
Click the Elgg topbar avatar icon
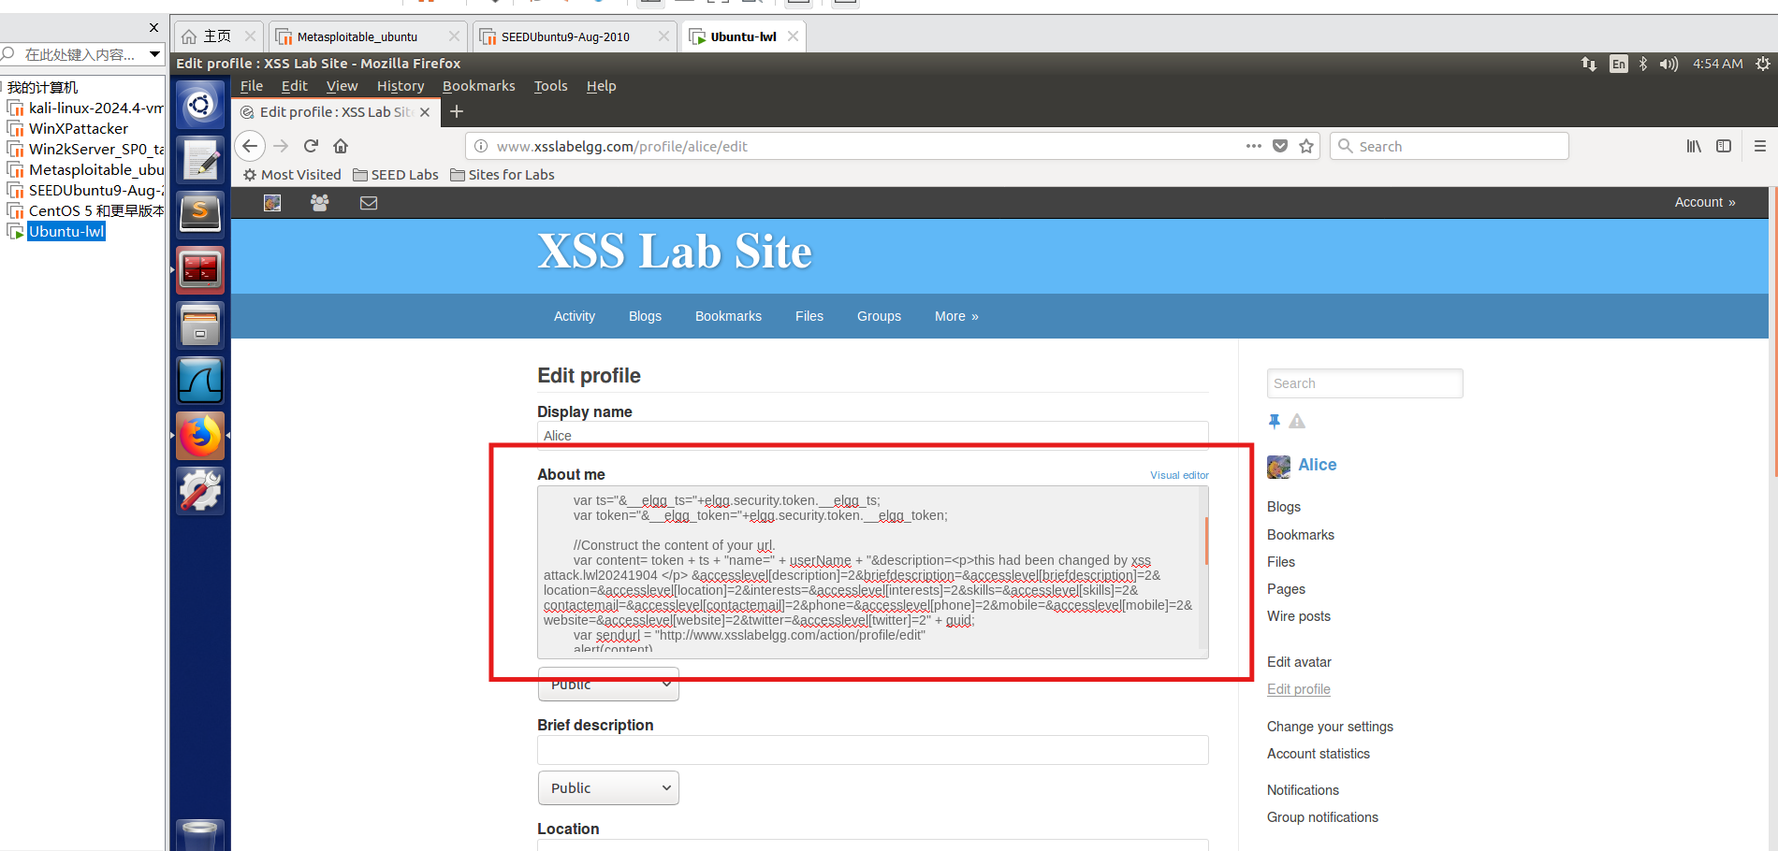[x=272, y=203]
